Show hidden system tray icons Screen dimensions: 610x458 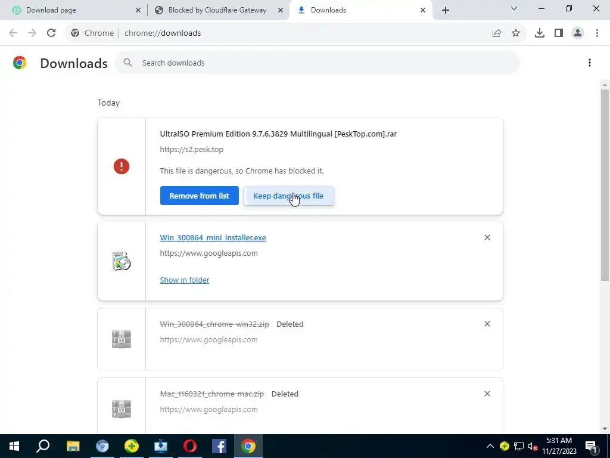point(490,446)
